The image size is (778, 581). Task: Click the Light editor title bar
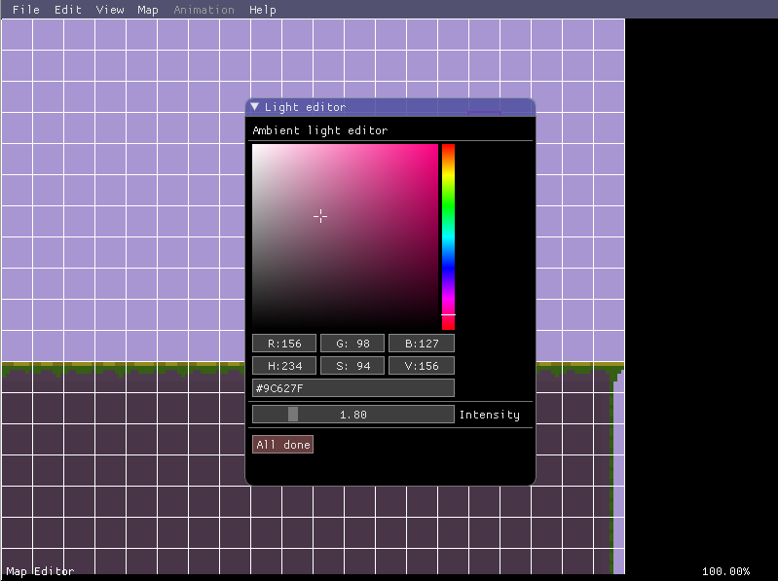pos(389,107)
